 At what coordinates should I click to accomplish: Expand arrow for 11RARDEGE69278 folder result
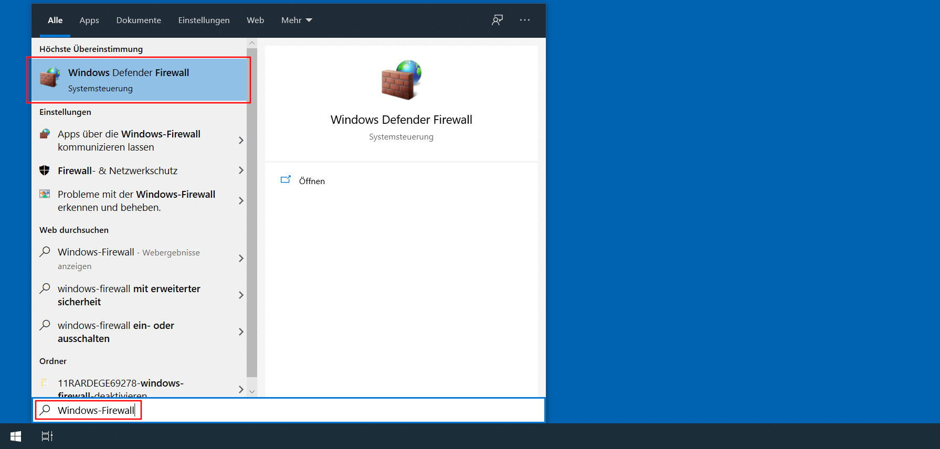point(241,389)
